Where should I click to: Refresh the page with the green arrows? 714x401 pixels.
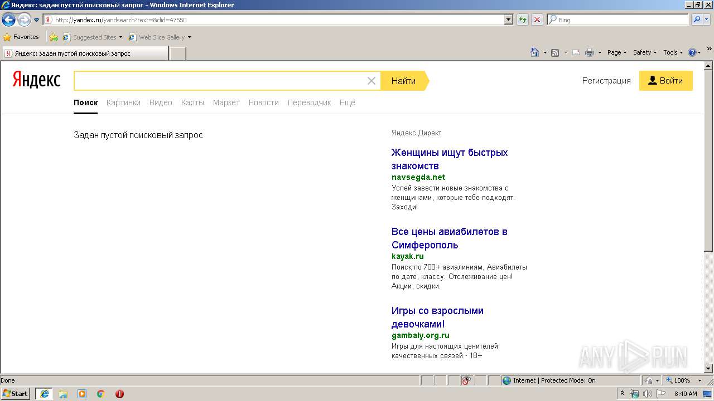coord(522,19)
